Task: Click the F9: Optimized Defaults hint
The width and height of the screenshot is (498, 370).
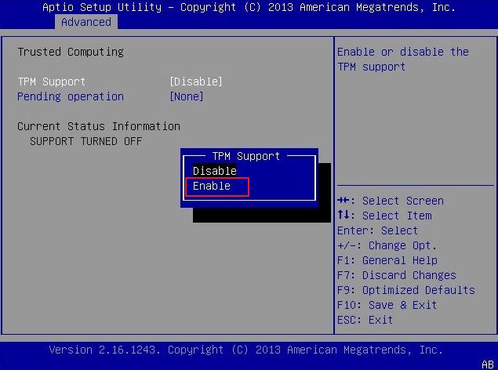Action: pos(406,290)
